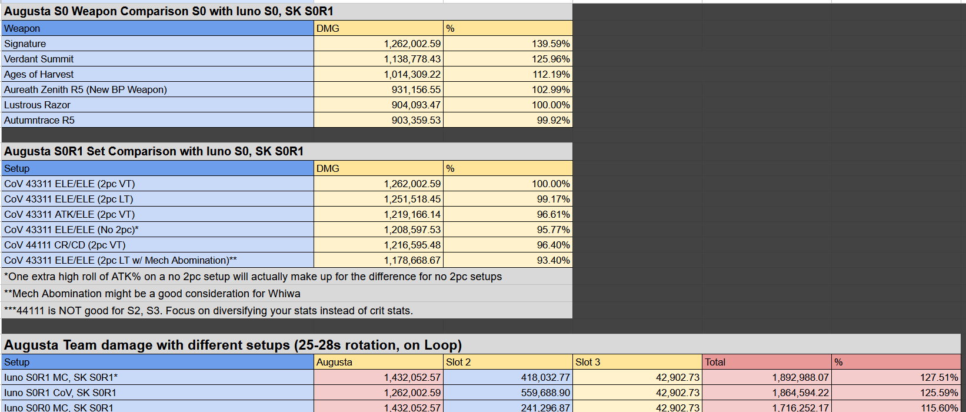Click damage value 1,014,309.22
966x412 pixels.
[378, 74]
